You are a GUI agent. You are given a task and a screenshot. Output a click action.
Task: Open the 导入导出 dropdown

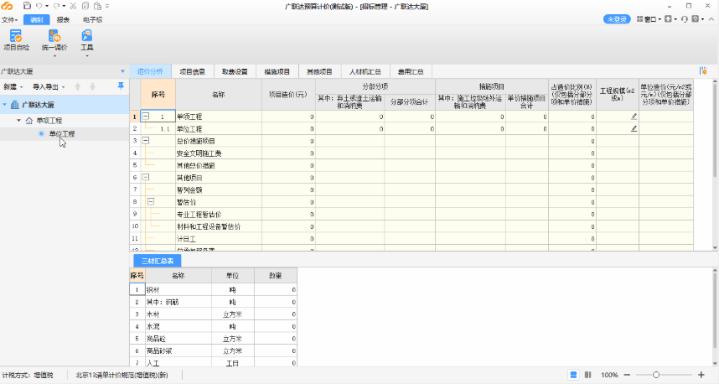tap(48, 86)
